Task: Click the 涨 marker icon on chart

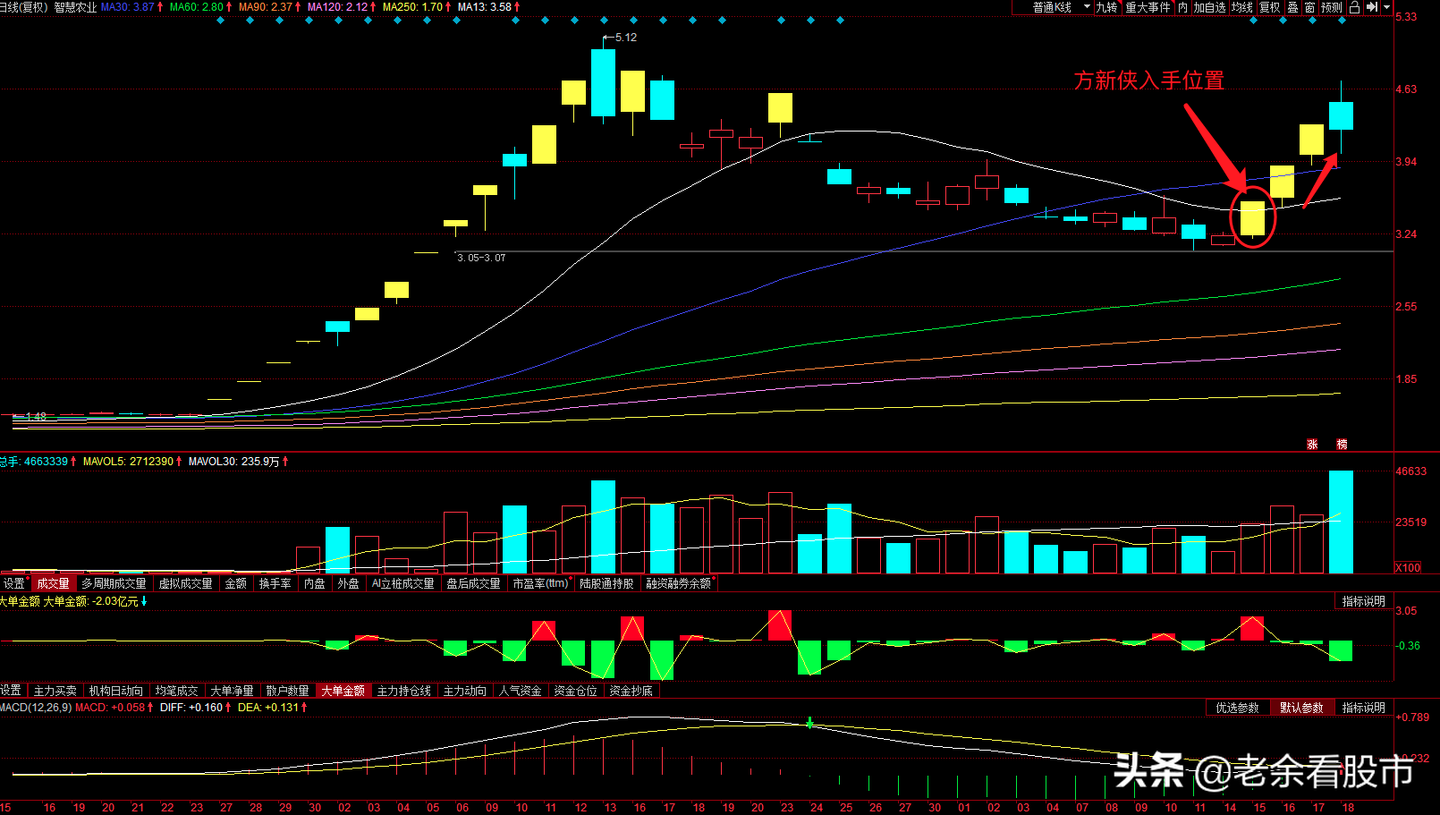Action: coord(1312,444)
